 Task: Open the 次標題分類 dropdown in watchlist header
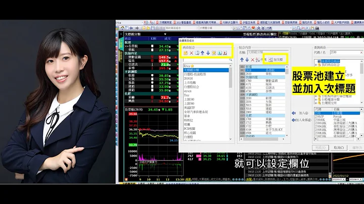pos(165,34)
